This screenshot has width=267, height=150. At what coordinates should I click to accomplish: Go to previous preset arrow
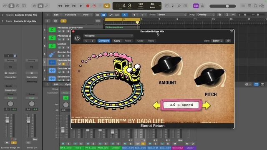click(86, 41)
